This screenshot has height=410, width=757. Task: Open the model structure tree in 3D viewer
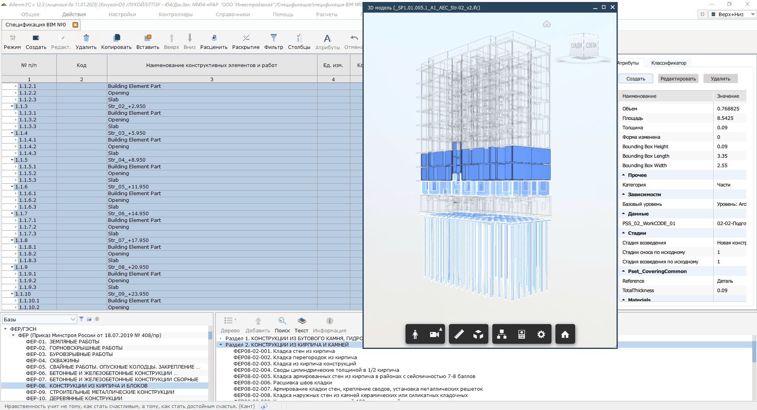(x=502, y=334)
